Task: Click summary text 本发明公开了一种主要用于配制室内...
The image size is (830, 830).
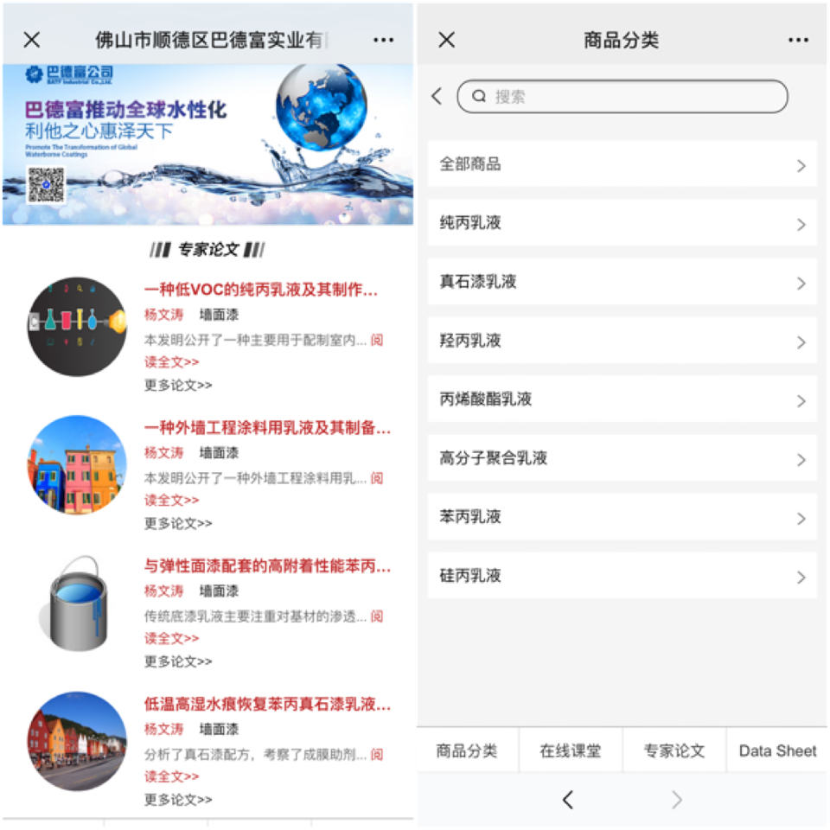Action: click(x=255, y=340)
